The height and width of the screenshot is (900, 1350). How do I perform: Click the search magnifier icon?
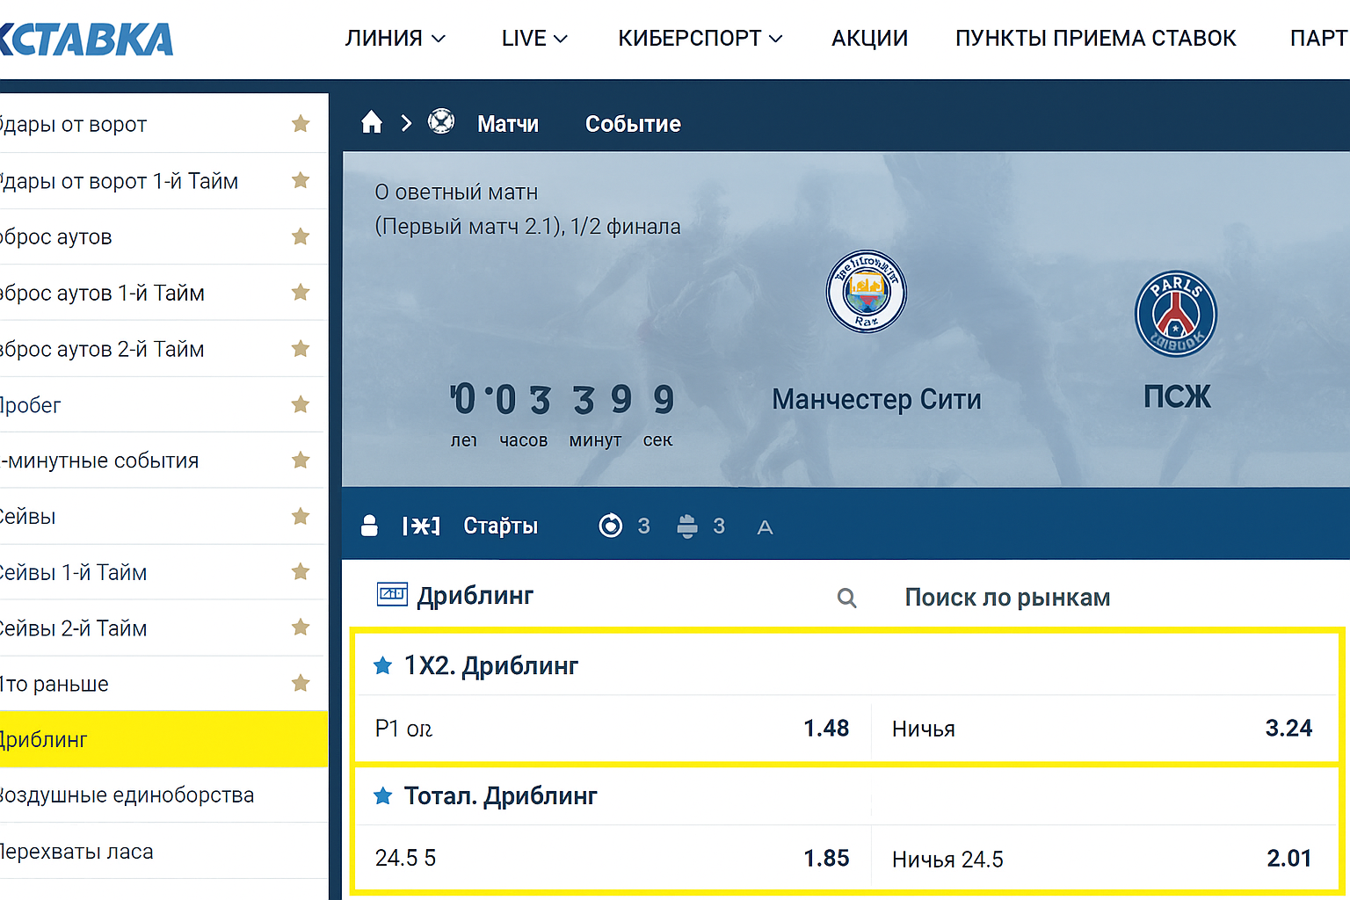[846, 599]
